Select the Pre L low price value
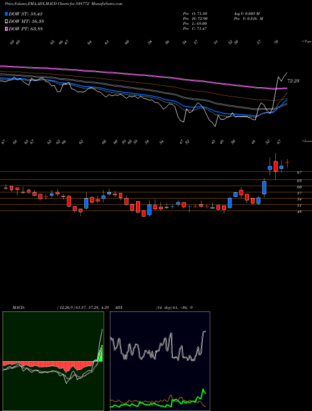The height and width of the screenshot is (411, 312). click(x=195, y=23)
